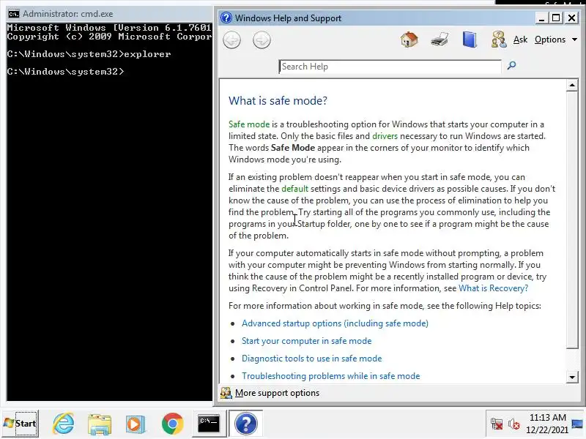Click the Help and Support taskbar button
This screenshot has width=586, height=439.
(245, 424)
